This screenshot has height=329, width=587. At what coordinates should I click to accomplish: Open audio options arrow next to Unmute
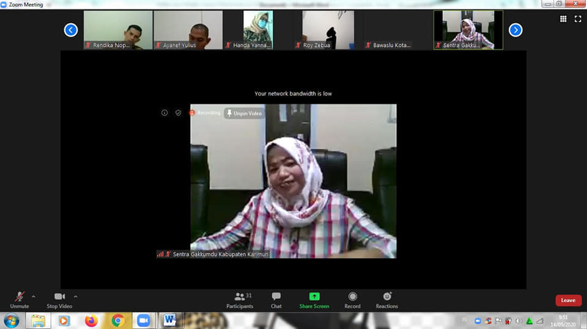pos(33,297)
